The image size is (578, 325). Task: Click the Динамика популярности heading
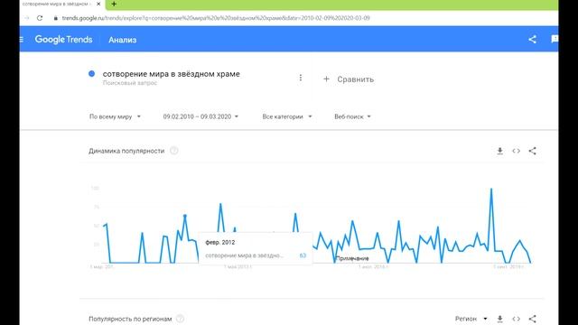point(126,151)
